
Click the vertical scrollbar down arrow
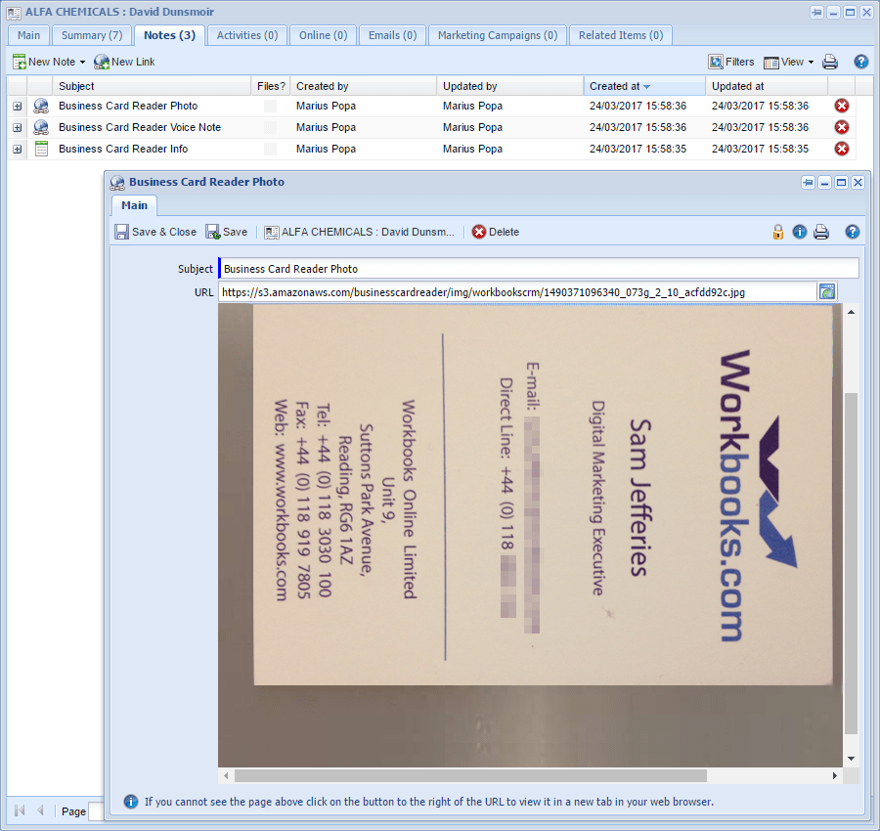(851, 759)
